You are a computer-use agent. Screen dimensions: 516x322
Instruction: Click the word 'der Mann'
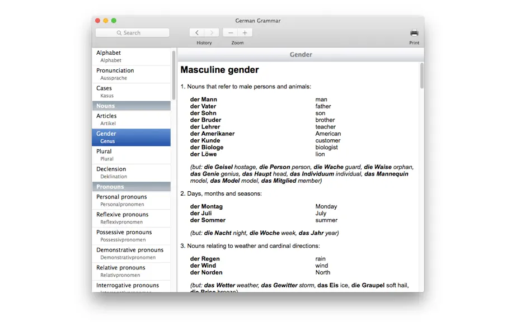(x=203, y=100)
